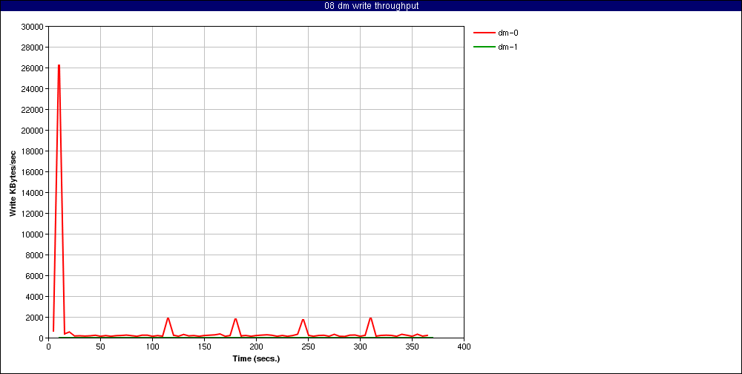
Task: Click the 2000 y-axis tick label
Action: (35, 317)
